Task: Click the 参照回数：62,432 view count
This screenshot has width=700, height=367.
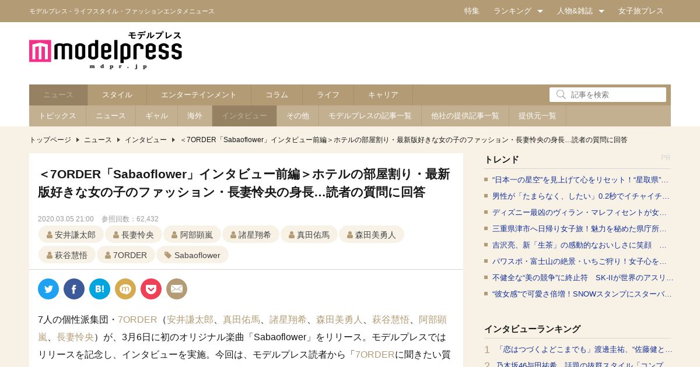Action: point(130,219)
